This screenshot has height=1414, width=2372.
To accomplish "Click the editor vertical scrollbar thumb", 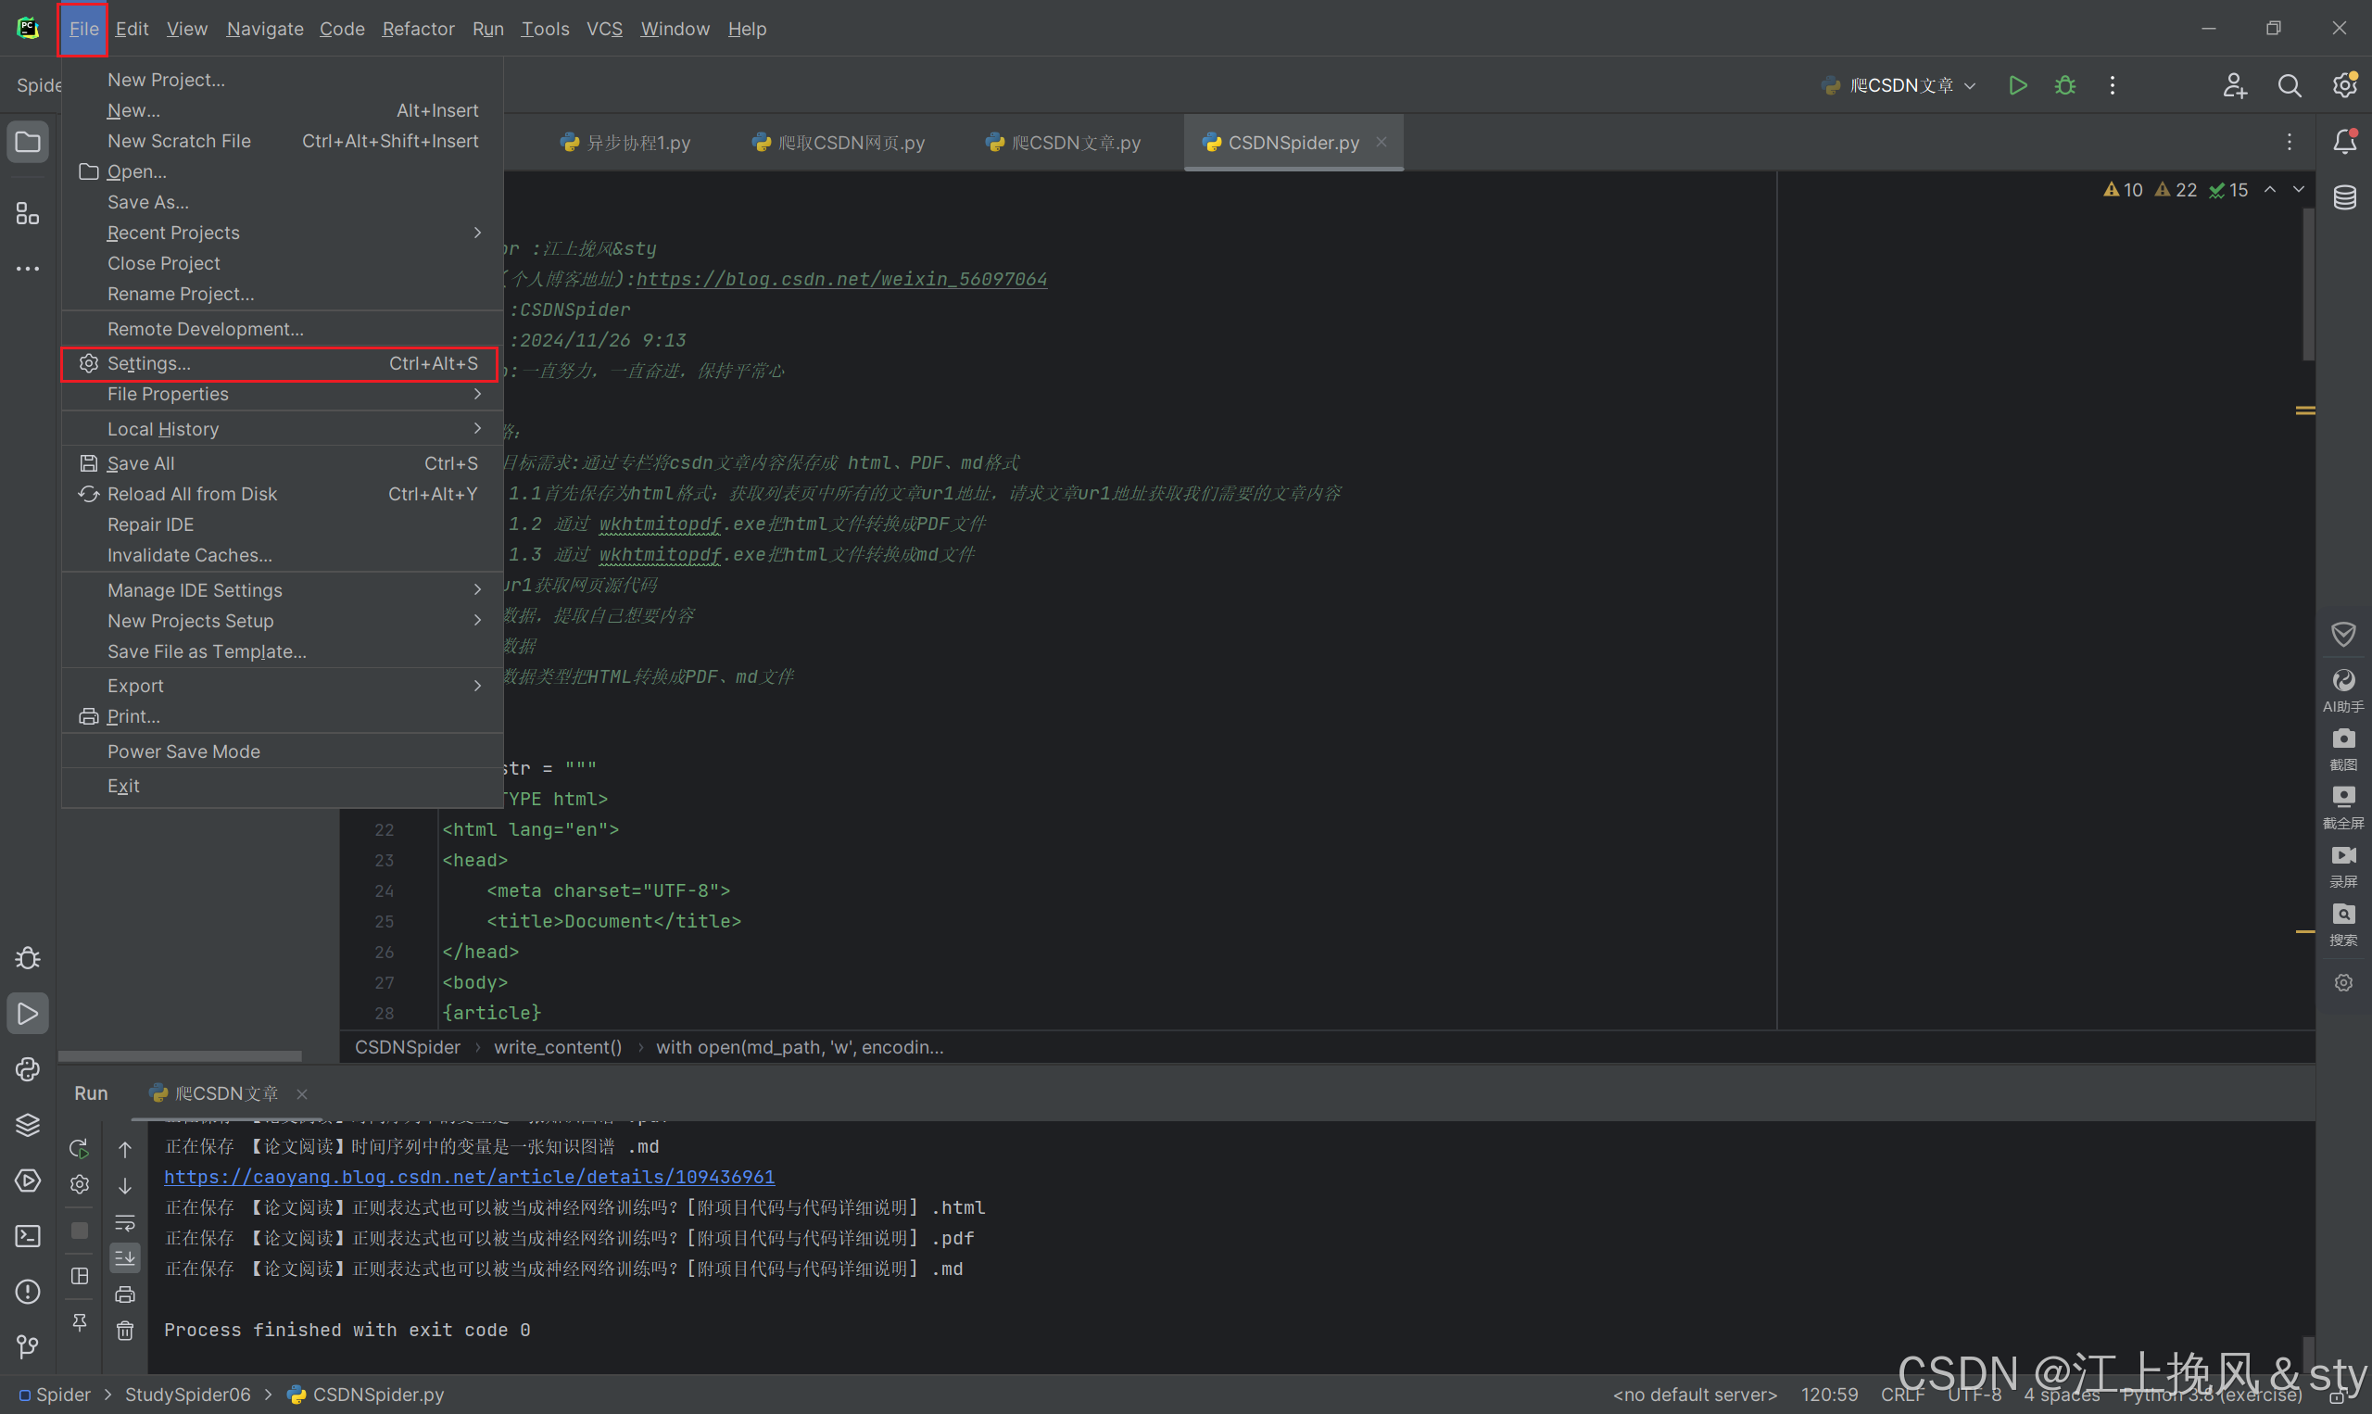I will coord(2306,284).
